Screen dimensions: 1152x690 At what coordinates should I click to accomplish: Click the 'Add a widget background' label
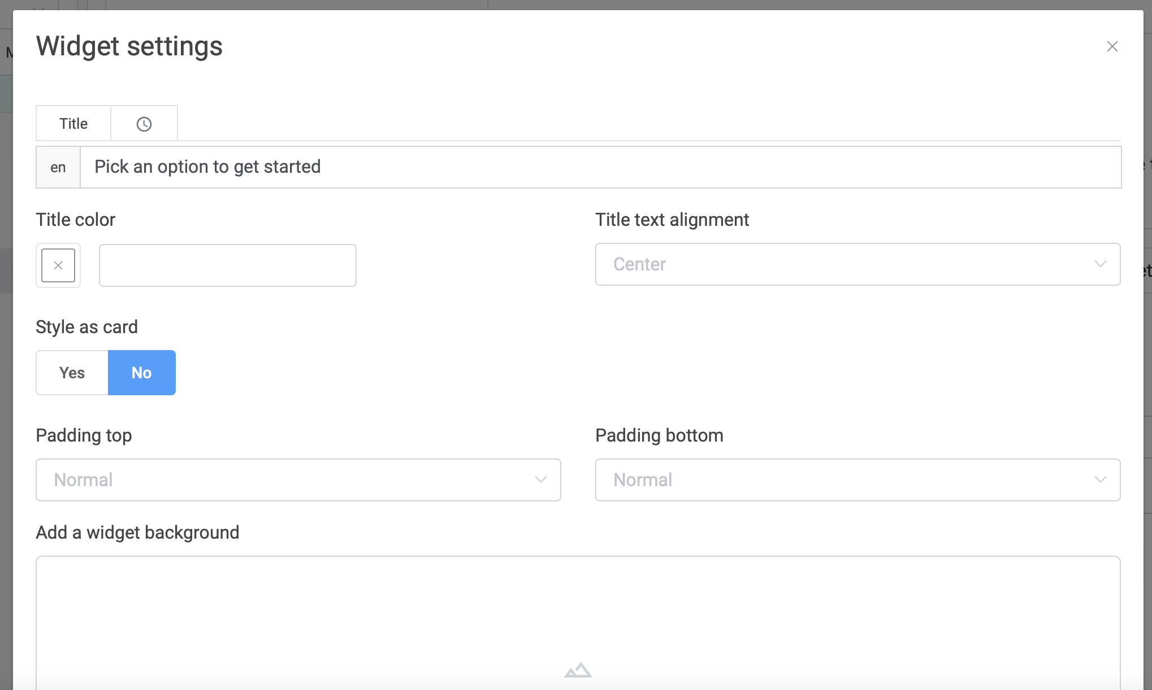tap(137, 532)
